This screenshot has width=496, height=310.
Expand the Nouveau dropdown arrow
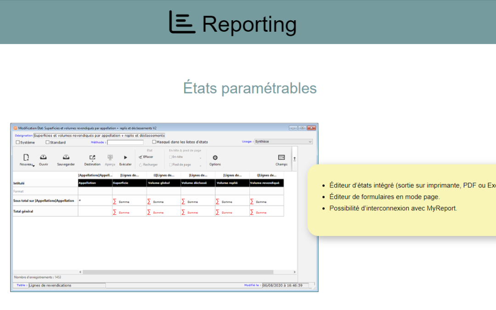point(34,166)
